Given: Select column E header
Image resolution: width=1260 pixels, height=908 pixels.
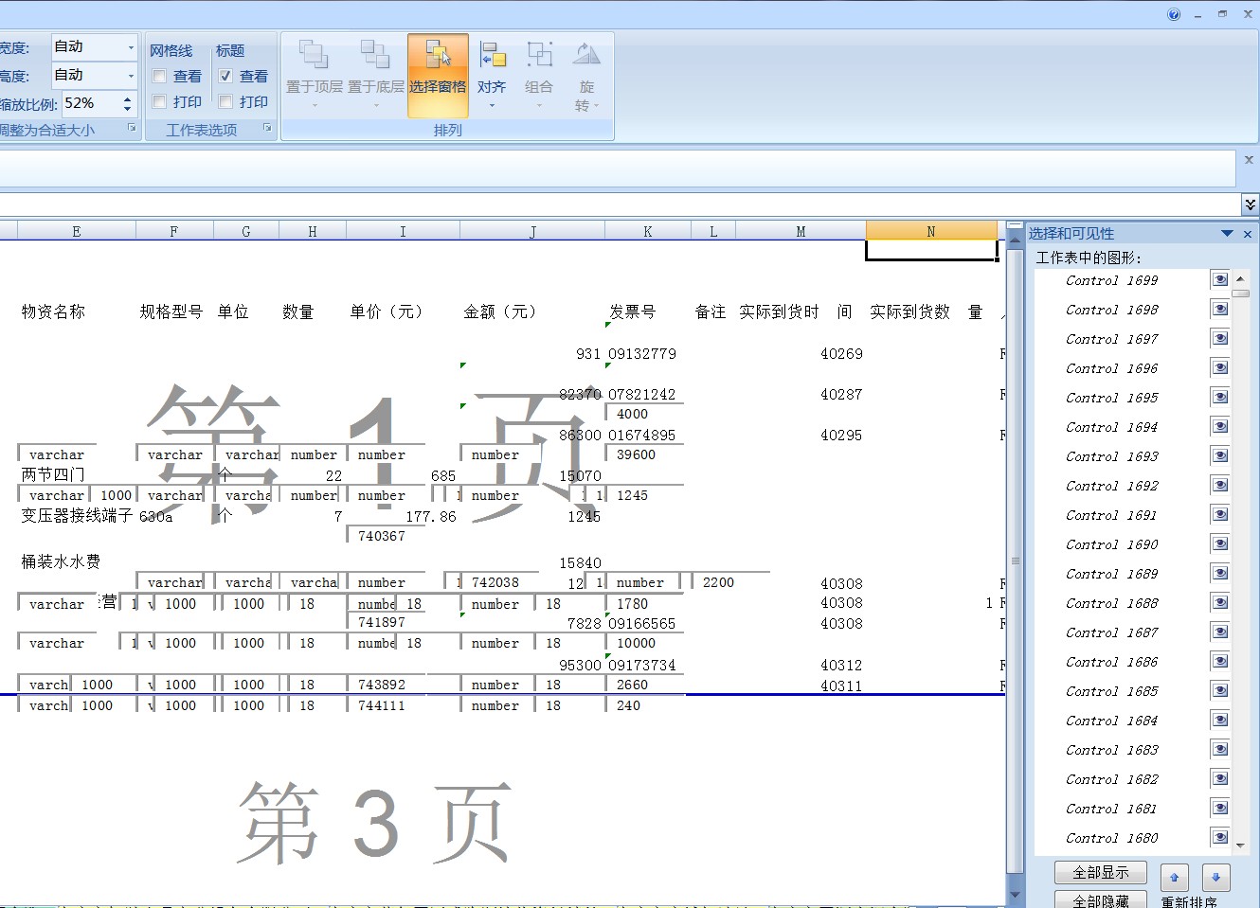Looking at the screenshot, I should (77, 231).
